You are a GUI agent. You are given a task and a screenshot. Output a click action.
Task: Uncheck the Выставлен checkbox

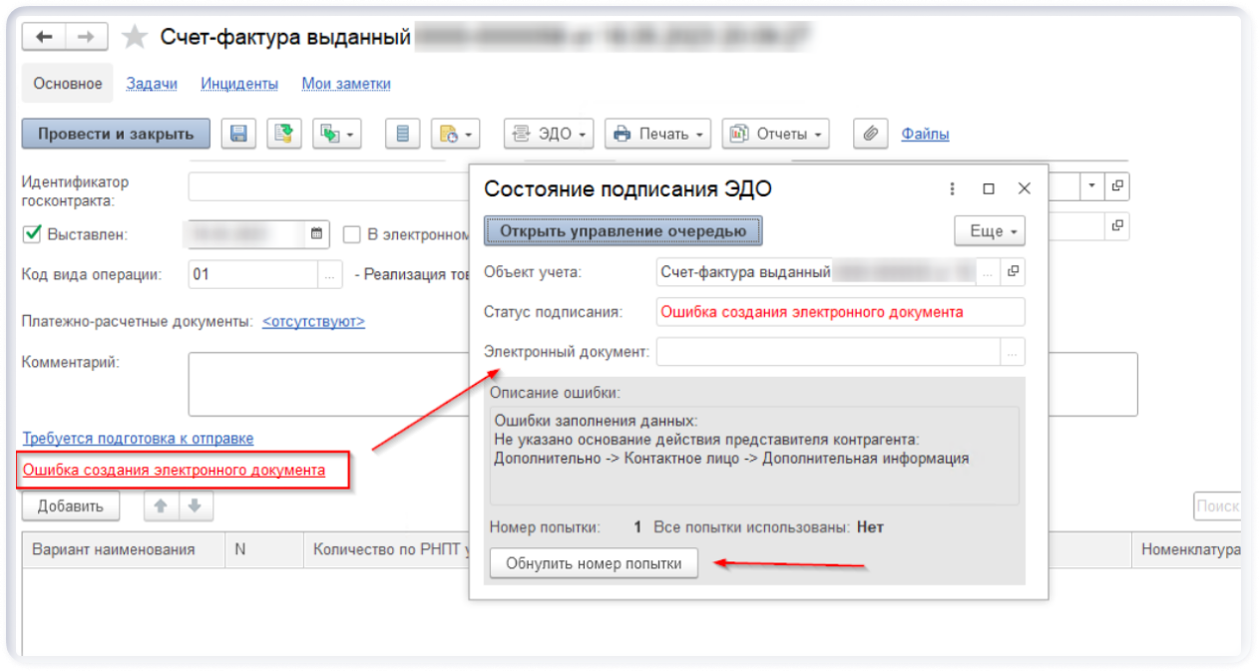(x=31, y=234)
